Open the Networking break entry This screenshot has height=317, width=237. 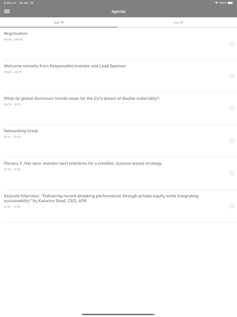pyautogui.click(x=21, y=131)
